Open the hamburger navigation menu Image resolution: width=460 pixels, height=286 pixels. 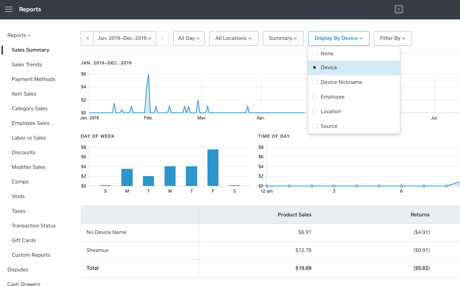pos(9,10)
